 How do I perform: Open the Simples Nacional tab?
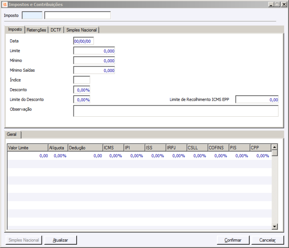(82, 30)
